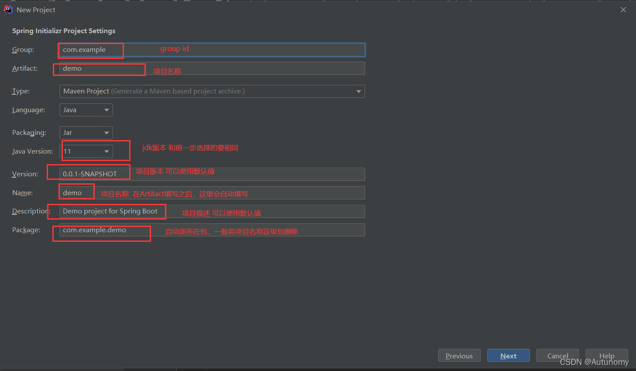Image resolution: width=636 pixels, height=371 pixels.
Task: Click the Java Version label
Action: (32, 151)
